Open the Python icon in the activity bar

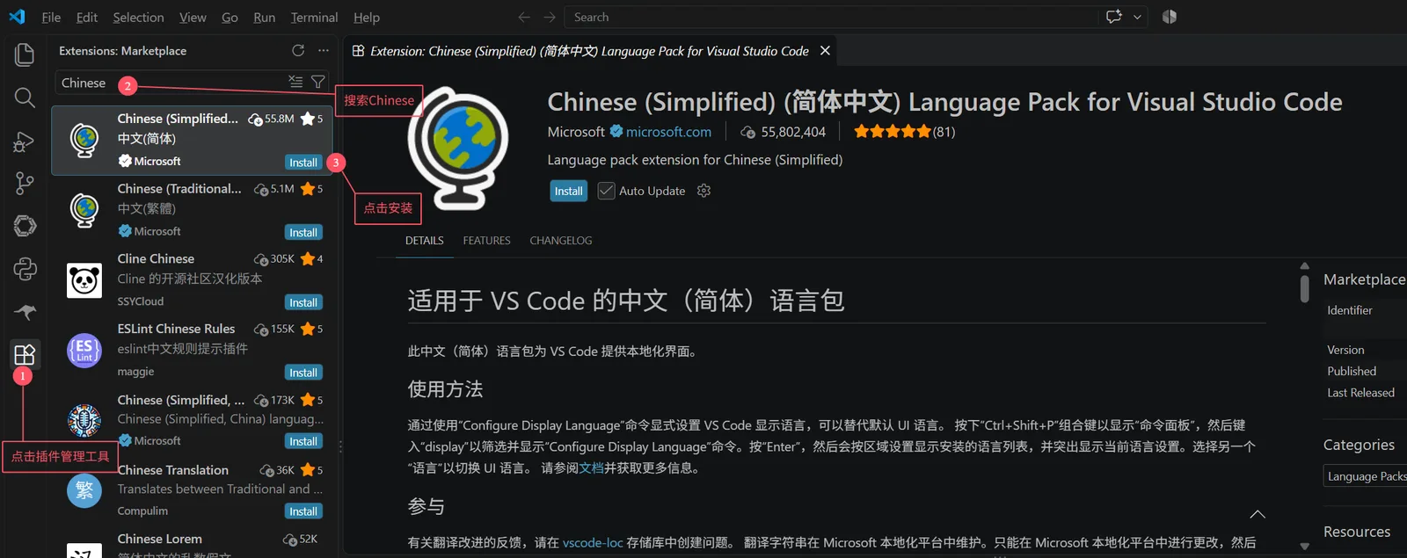point(25,268)
